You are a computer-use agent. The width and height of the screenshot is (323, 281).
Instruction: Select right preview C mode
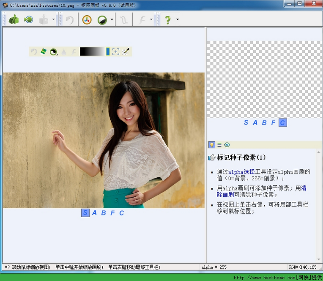282,123
